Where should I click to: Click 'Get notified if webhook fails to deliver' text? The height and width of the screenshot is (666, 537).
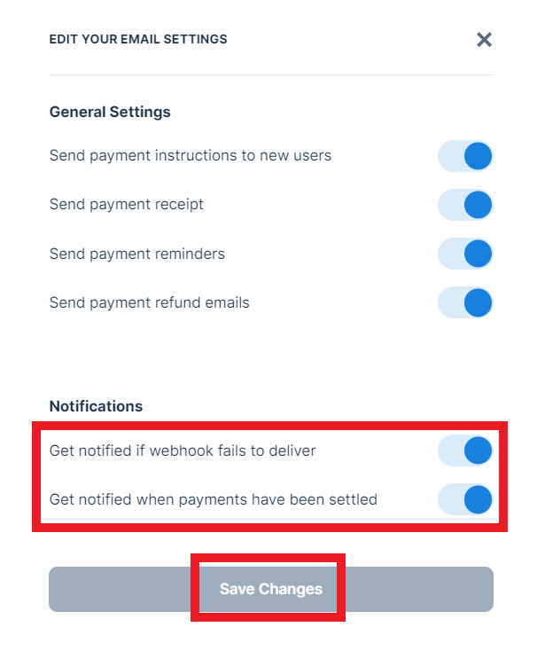click(x=183, y=451)
